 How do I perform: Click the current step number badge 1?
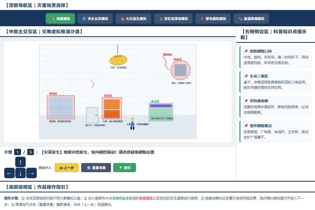tap(18, 152)
